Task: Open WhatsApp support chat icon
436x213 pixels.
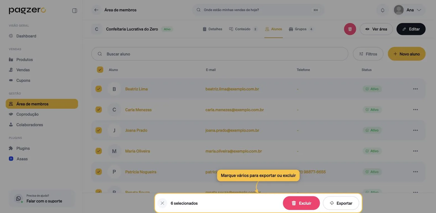Action: point(19,199)
